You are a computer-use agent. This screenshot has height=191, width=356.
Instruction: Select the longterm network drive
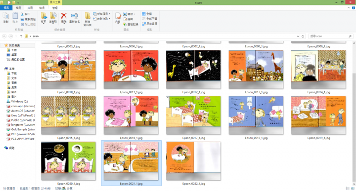tap(21, 124)
